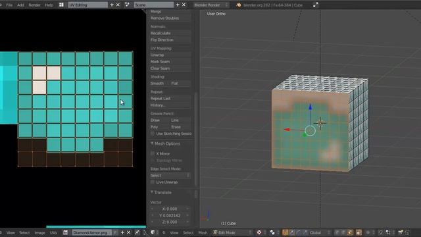Click the proportional editing icon
This screenshot has width=421, height=237.
[368, 232]
